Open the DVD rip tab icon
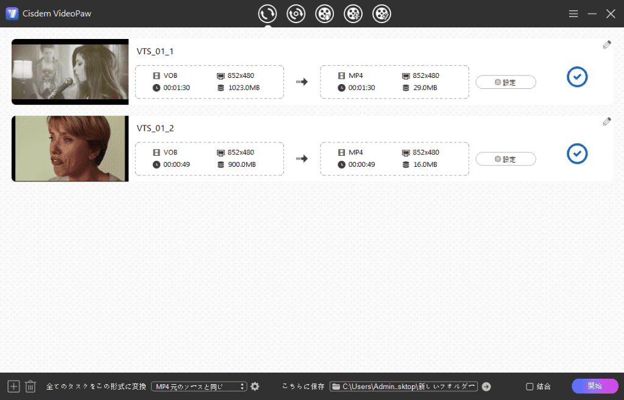This screenshot has height=400, width=624. pos(296,14)
